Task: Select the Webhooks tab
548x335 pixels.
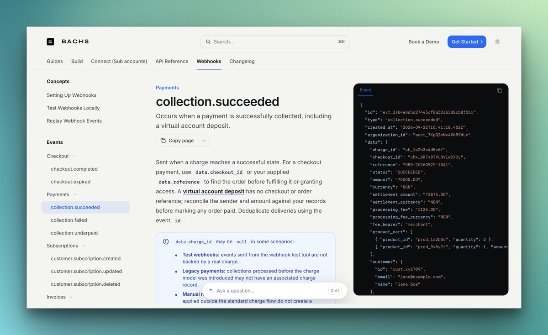Action: coord(209,61)
